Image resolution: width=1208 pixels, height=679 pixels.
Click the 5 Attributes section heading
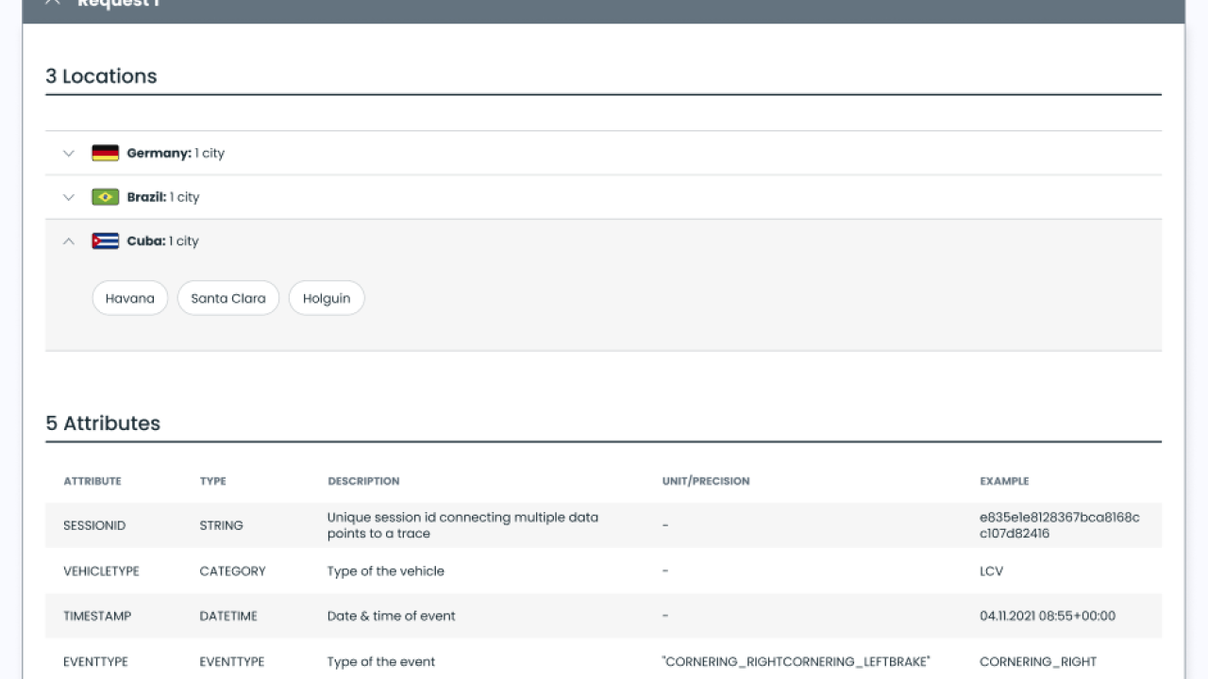coord(104,422)
